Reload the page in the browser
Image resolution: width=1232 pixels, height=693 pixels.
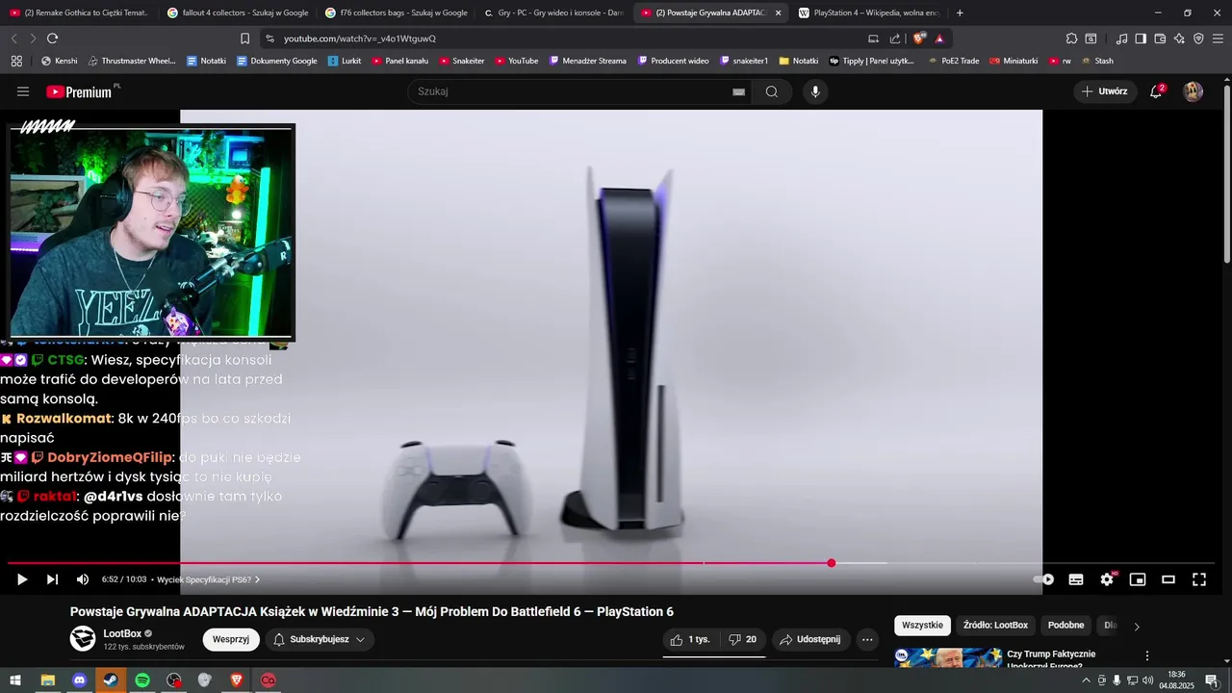tap(52, 38)
